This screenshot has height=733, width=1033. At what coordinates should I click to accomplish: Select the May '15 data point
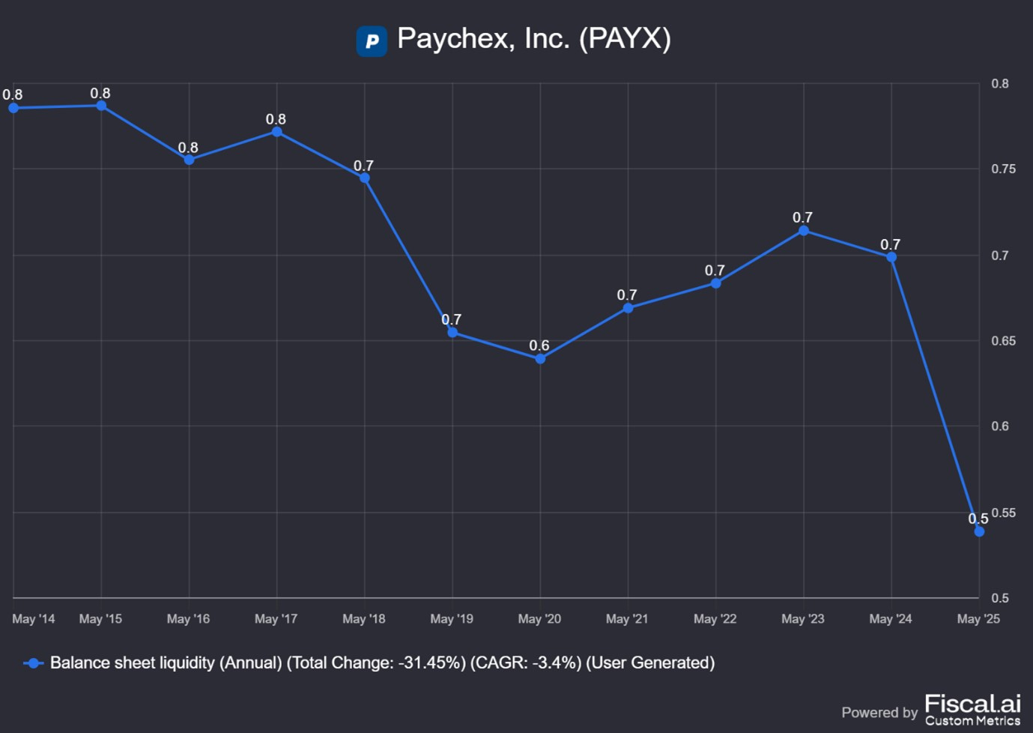click(x=101, y=106)
